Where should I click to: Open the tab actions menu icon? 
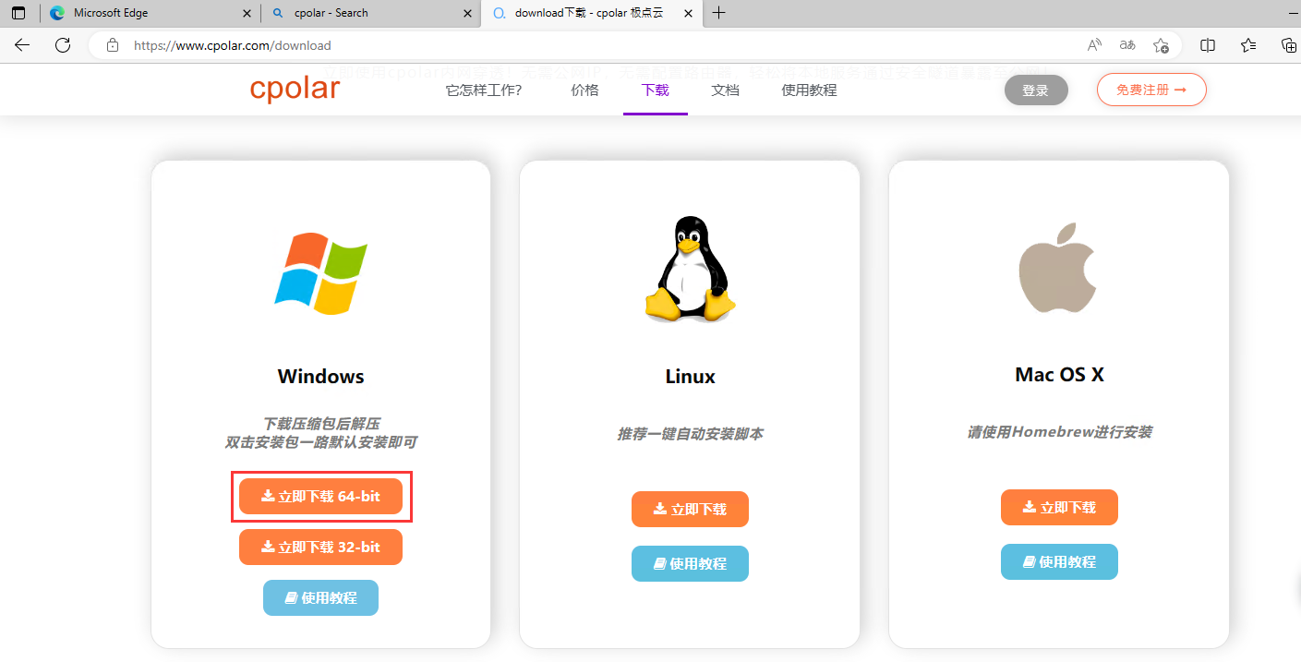point(18,13)
